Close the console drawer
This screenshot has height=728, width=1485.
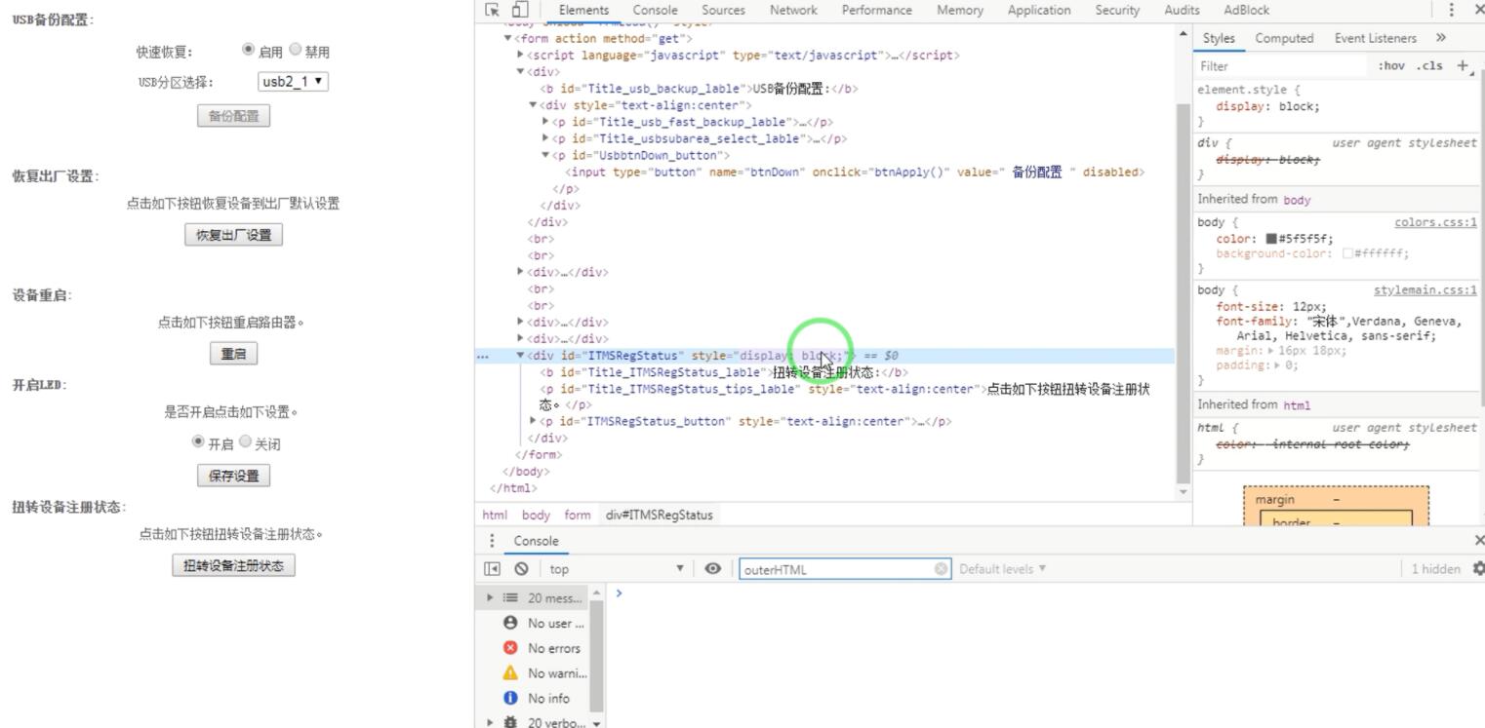click(x=1479, y=541)
